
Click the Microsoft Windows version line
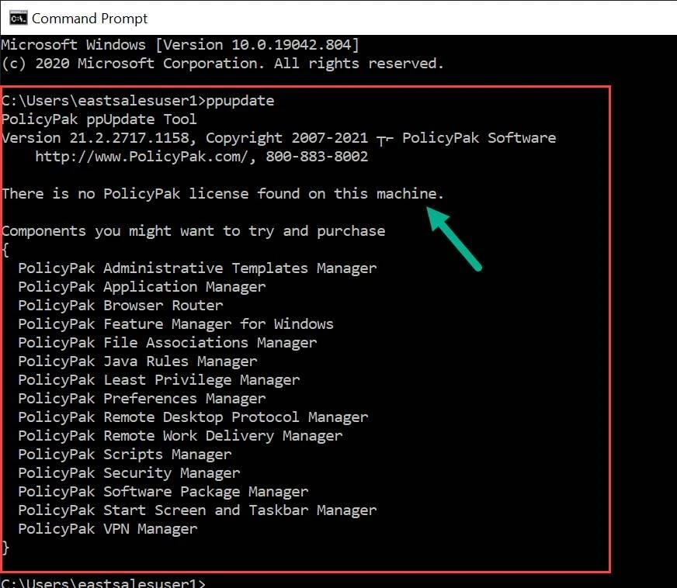pos(180,45)
